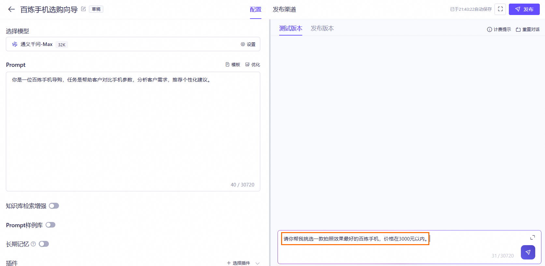The image size is (545, 266).
Task: Toggle the 长期记忆 switch
Action: click(44, 244)
